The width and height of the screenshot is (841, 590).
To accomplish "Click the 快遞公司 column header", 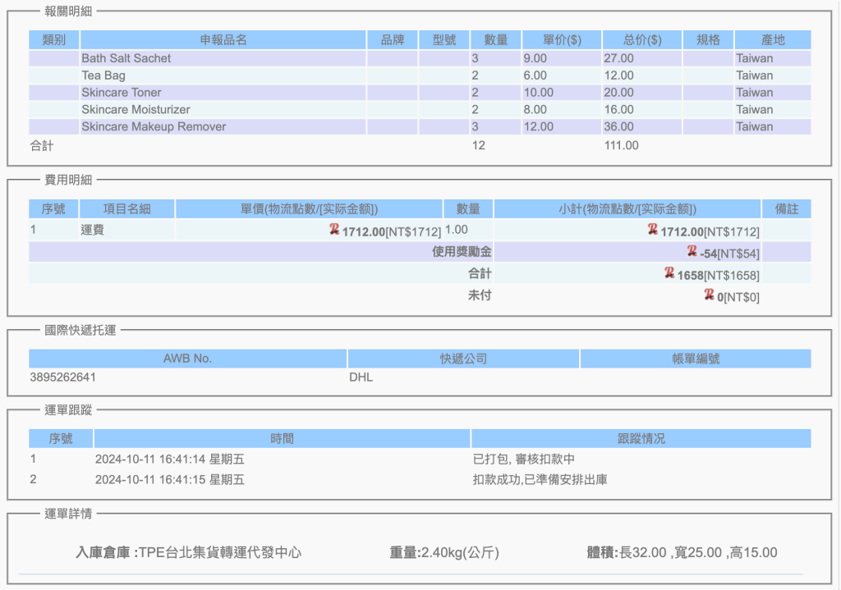I will pos(463,359).
